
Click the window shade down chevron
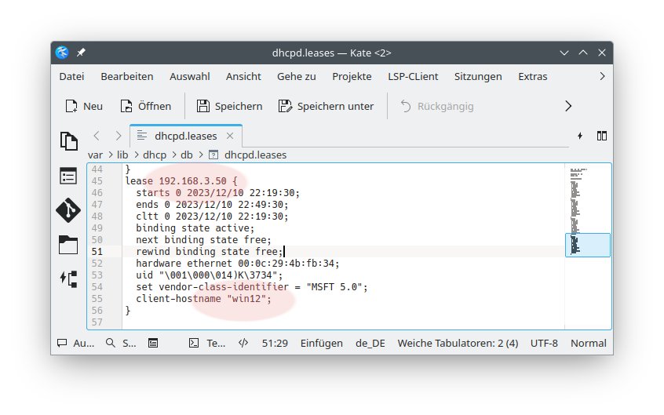tap(564, 53)
